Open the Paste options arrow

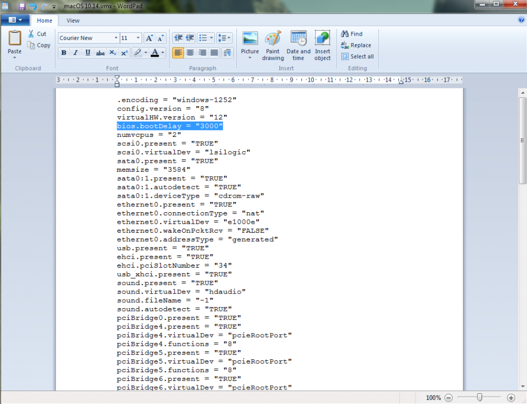coord(15,58)
